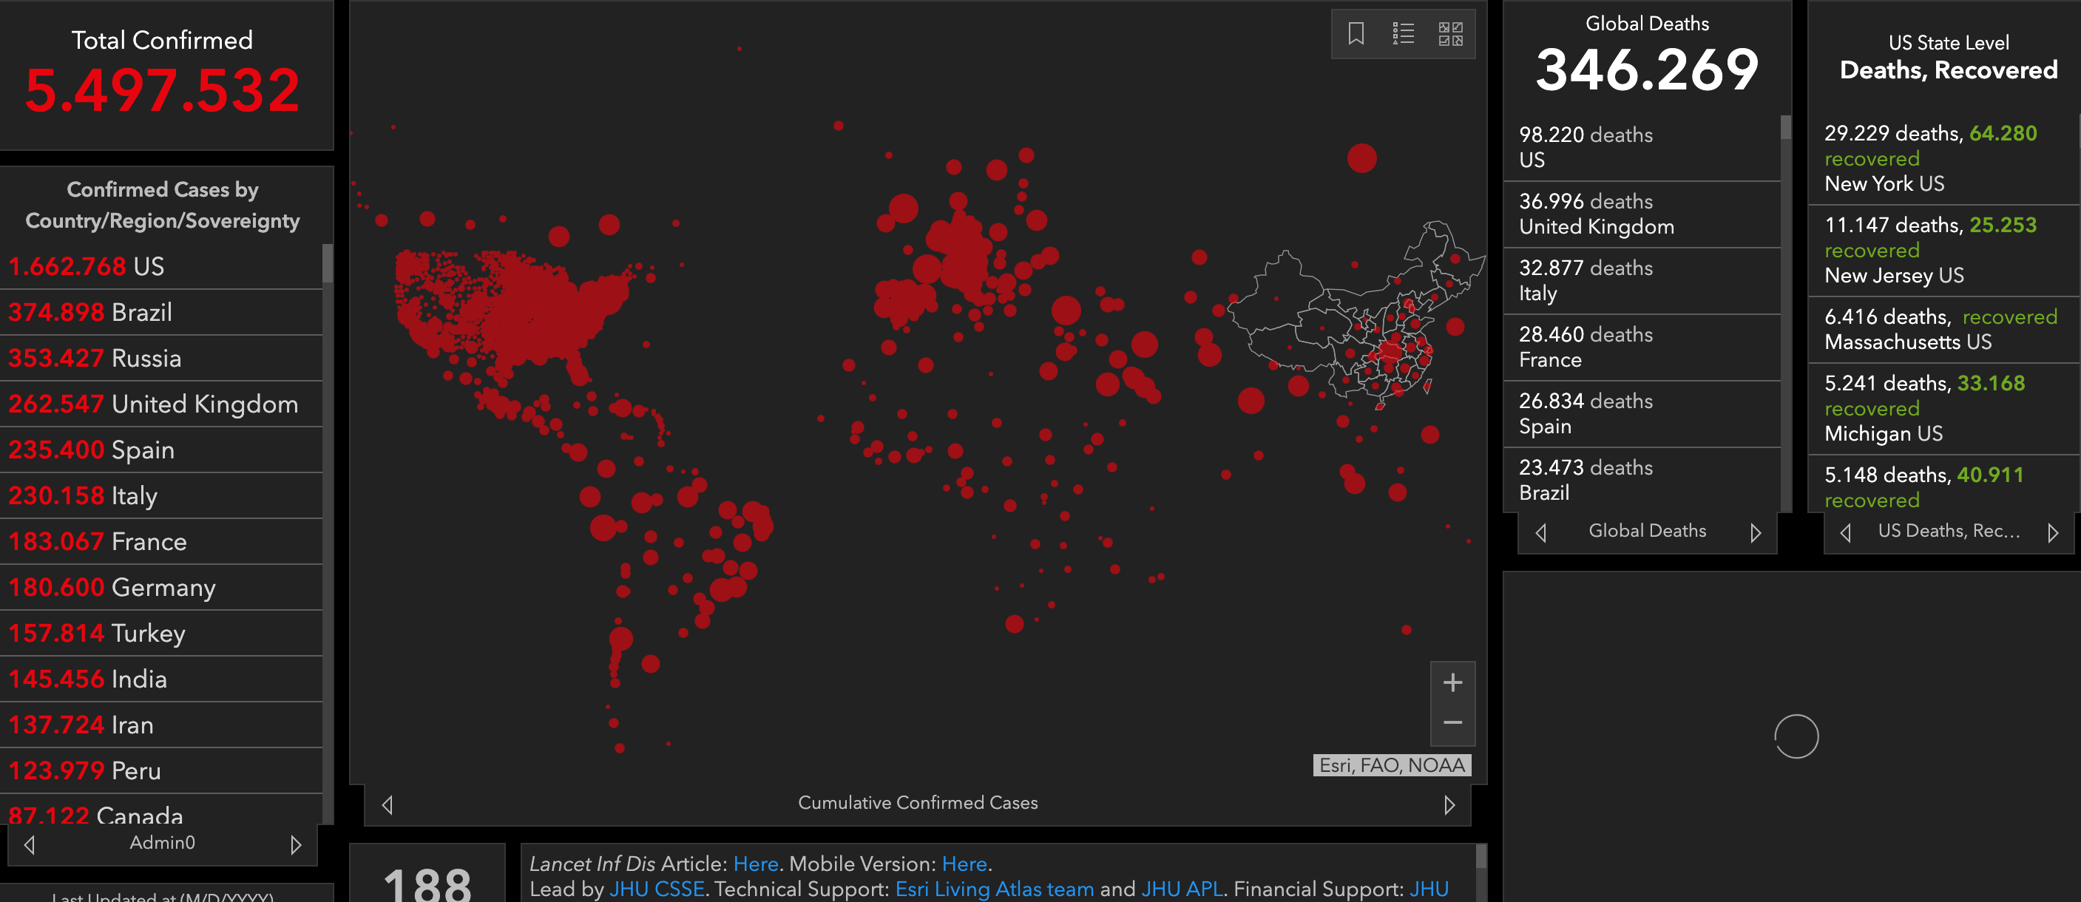Select the Cumulative Confirmed Cases tab
Viewport: 2081px width, 902px height.
(917, 803)
